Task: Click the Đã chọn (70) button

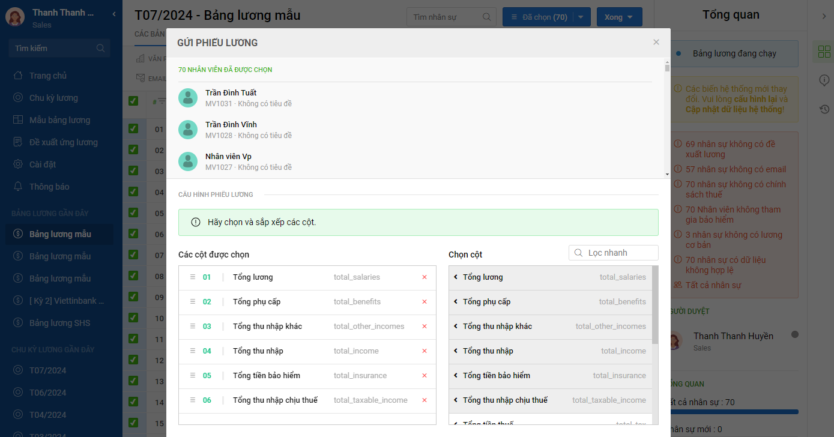Action: pos(538,17)
